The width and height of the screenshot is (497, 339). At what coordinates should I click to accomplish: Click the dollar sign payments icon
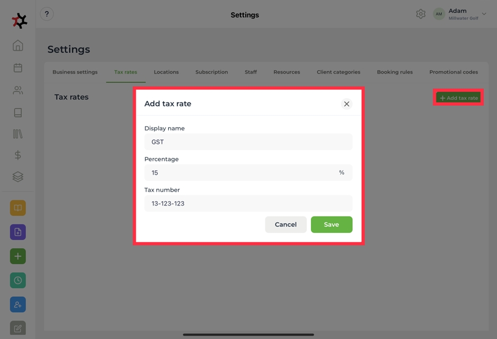pyautogui.click(x=18, y=155)
